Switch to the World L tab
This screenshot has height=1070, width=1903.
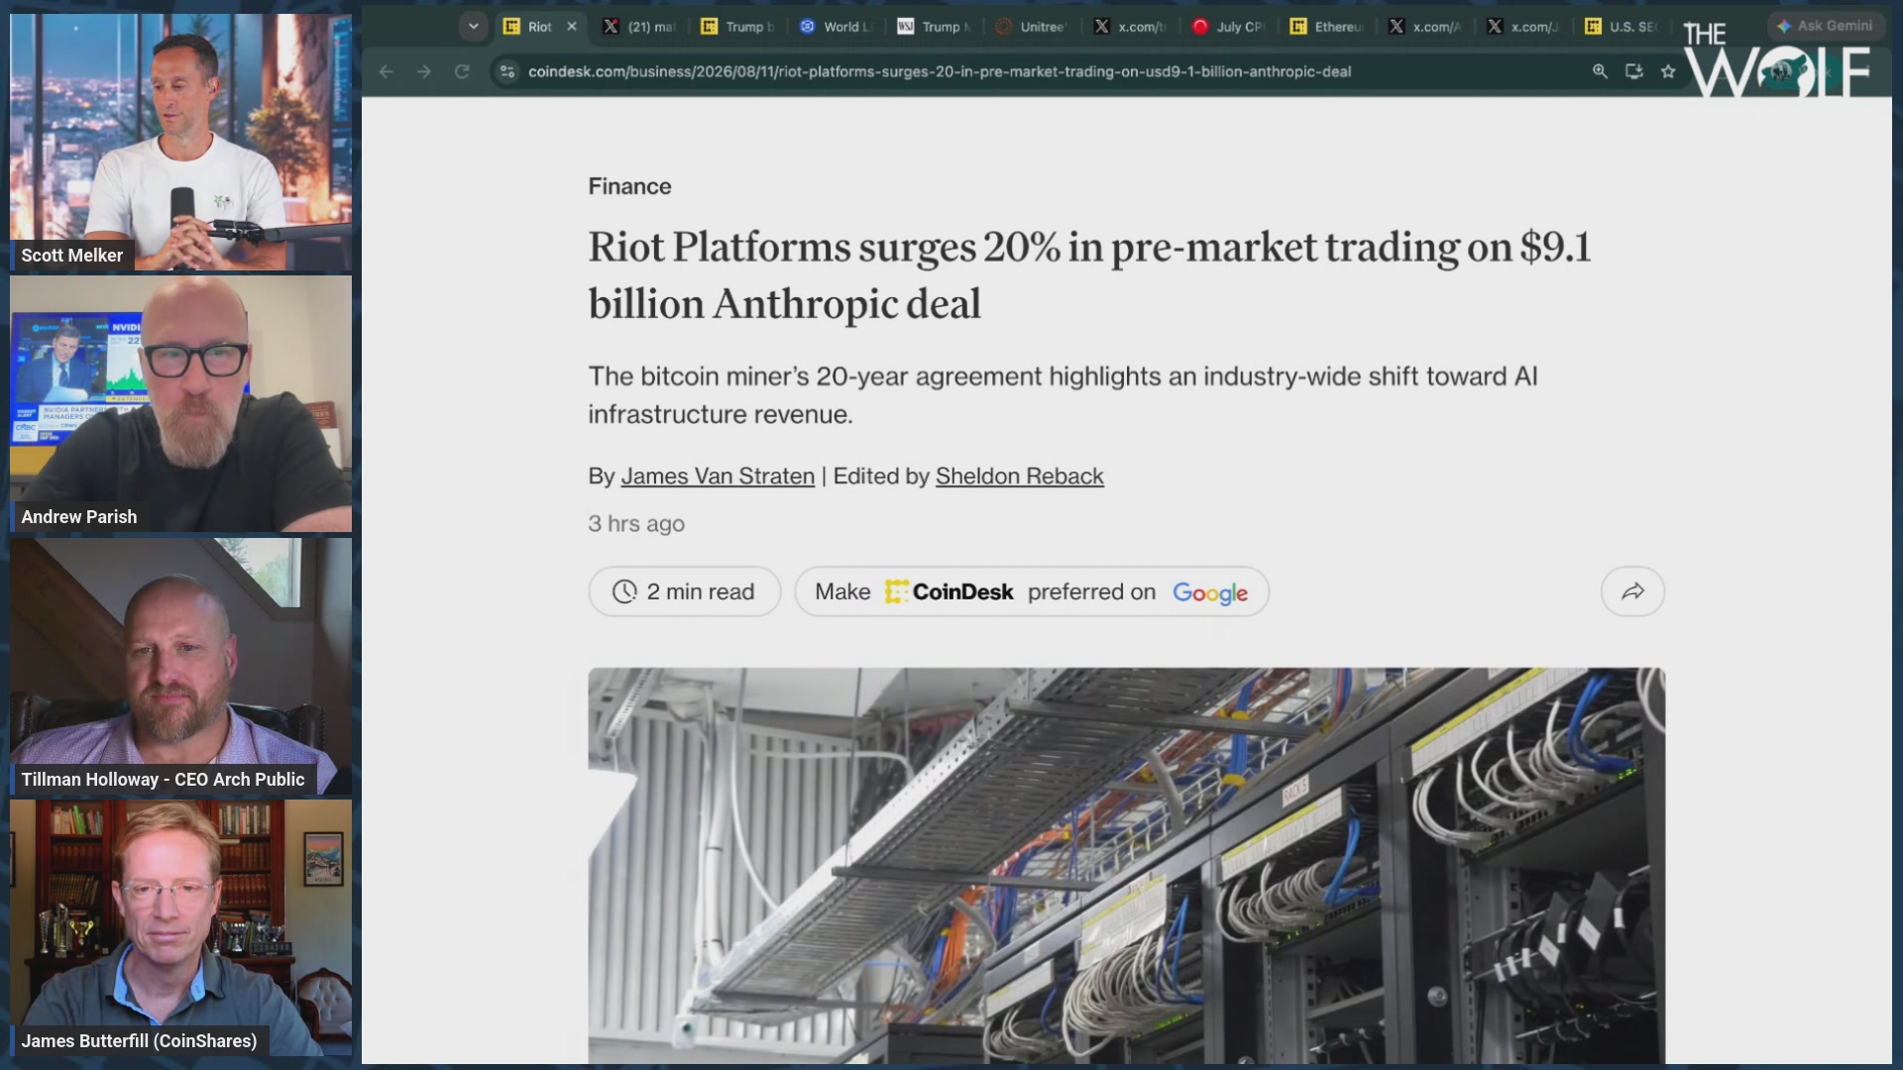pyautogui.click(x=836, y=27)
